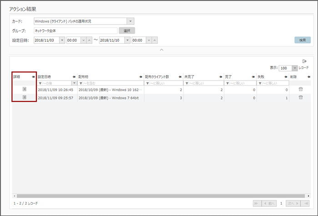Image resolution: width=318 pixels, height=216 pixels.
Task: Open details icon for the Windows 7 64bit row
Action: click(x=25, y=98)
